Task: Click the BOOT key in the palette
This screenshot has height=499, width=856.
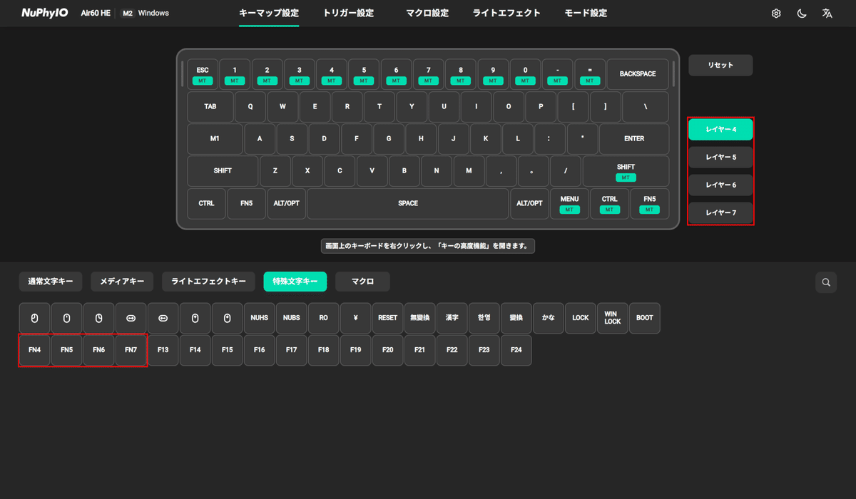Action: pos(644,318)
